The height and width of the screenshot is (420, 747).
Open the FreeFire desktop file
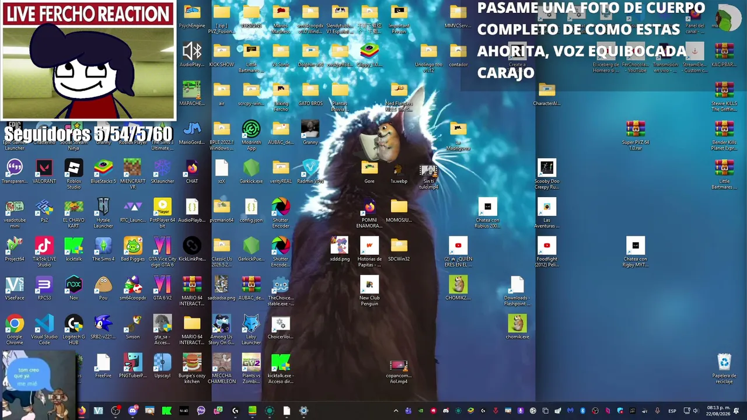[103, 366]
